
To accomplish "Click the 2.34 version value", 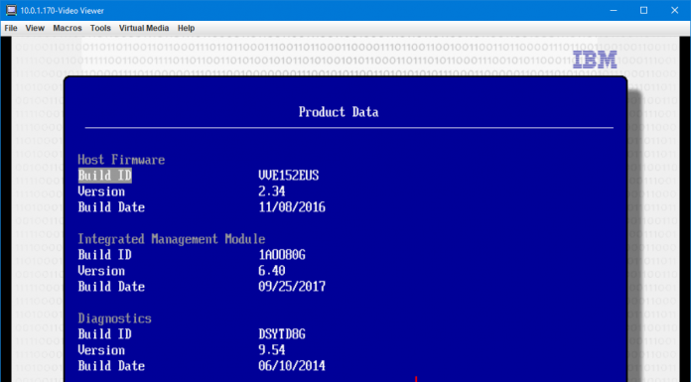I will (272, 191).
